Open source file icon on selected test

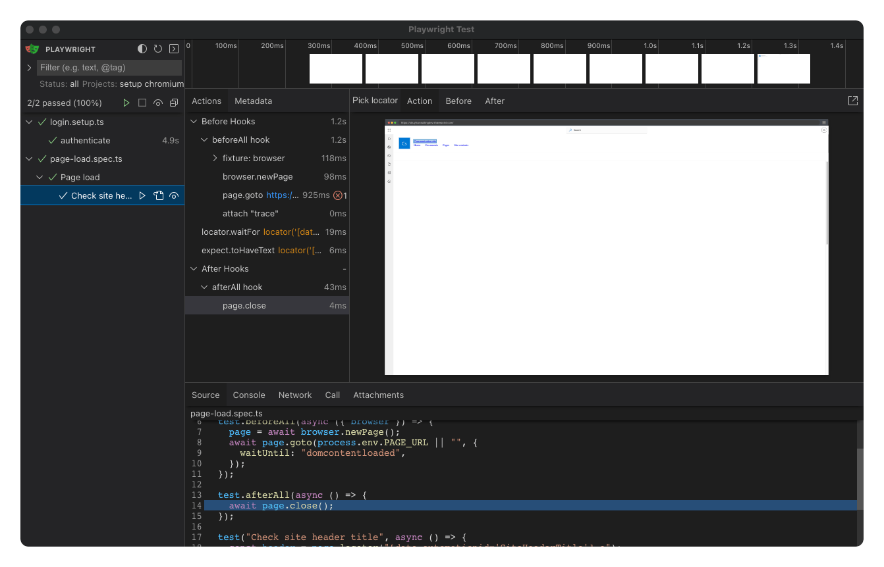pos(158,195)
